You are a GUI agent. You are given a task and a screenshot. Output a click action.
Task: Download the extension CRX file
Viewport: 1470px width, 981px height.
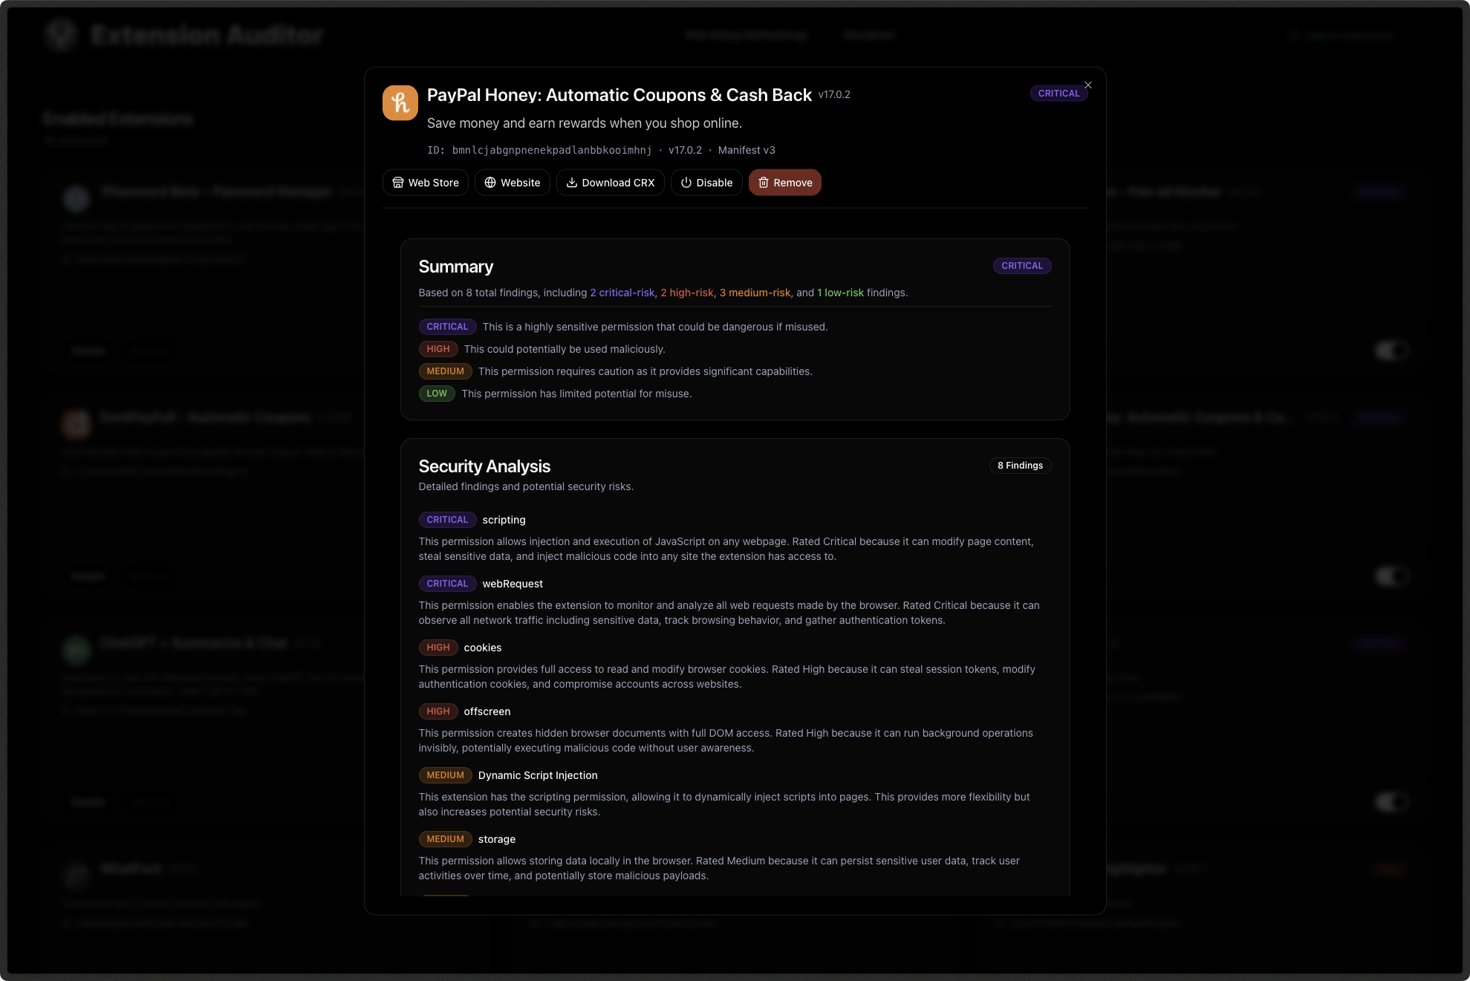click(x=611, y=183)
